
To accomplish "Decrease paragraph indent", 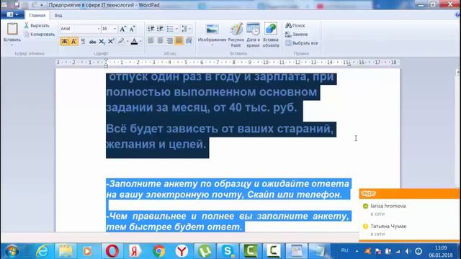I will 151,29.
